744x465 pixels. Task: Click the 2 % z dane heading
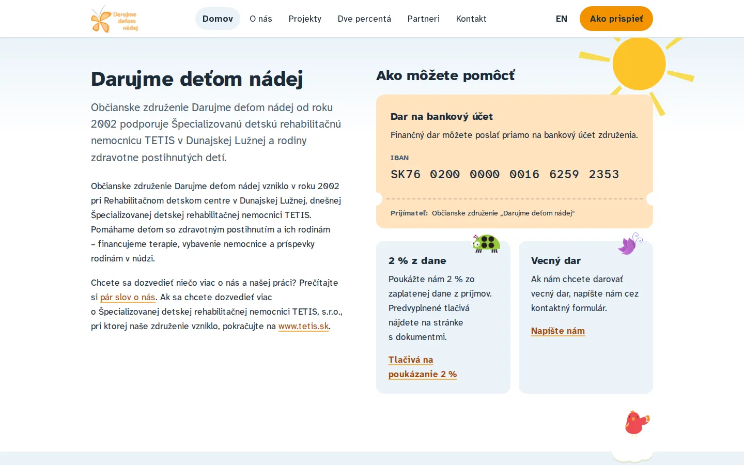[x=417, y=260]
